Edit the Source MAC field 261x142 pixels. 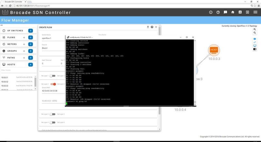(x=53, y=91)
